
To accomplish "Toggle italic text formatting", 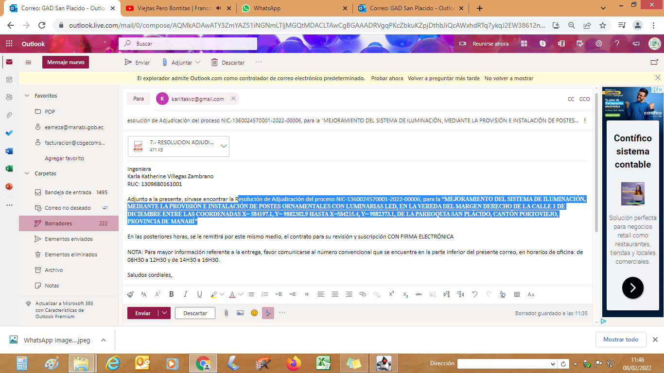I will pos(185,294).
